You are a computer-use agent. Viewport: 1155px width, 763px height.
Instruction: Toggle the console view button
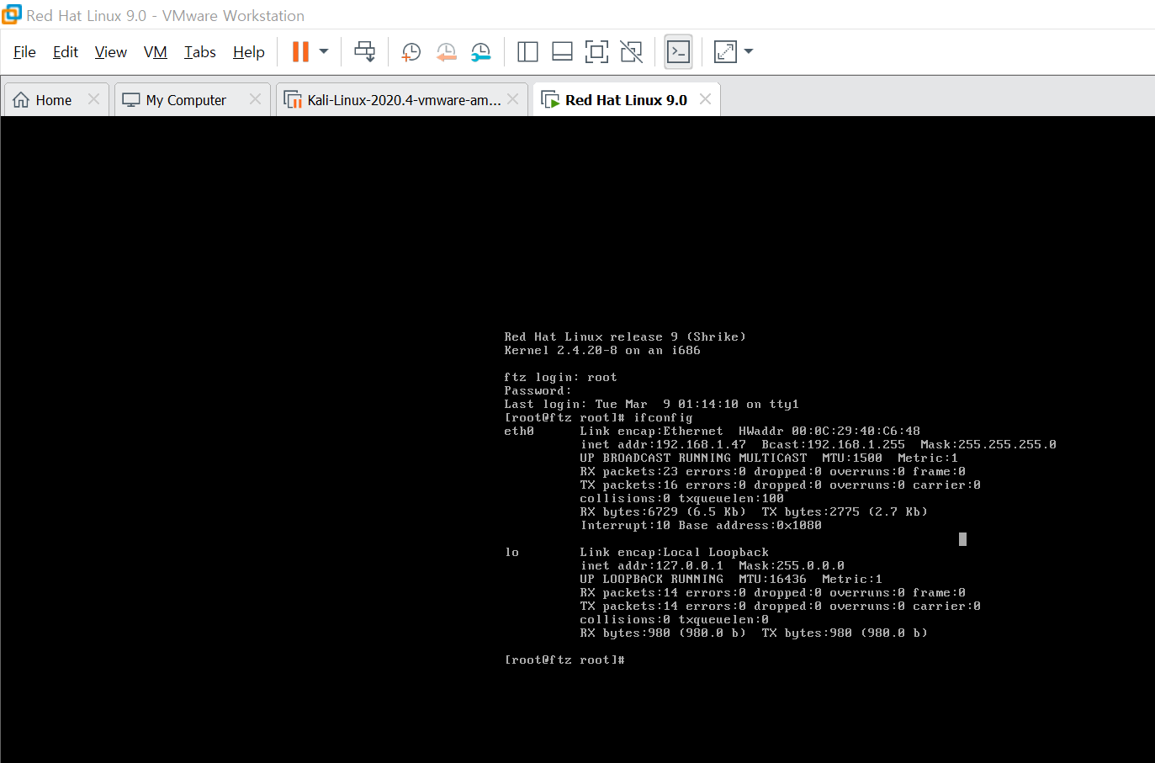pyautogui.click(x=678, y=52)
